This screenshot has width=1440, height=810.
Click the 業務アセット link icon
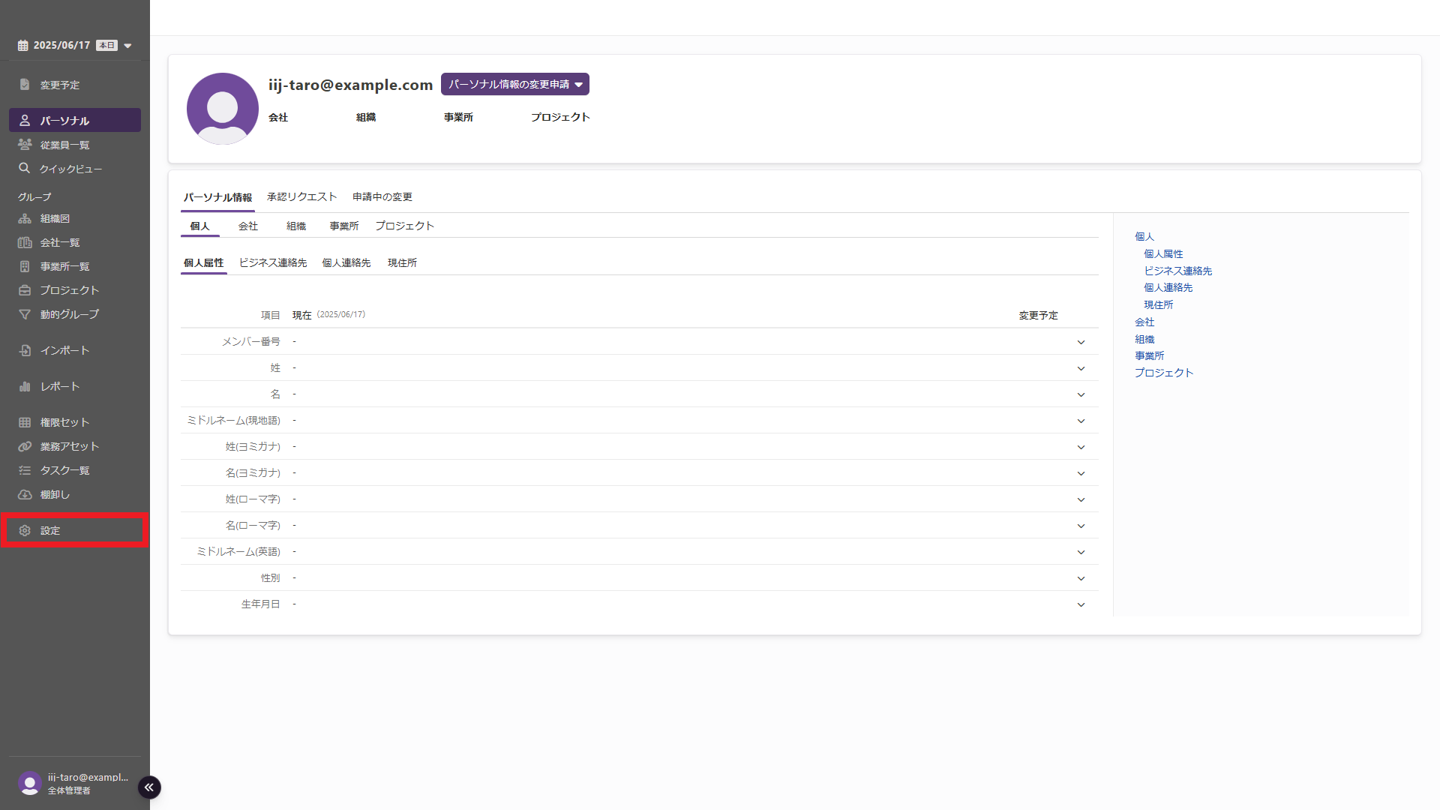click(25, 446)
